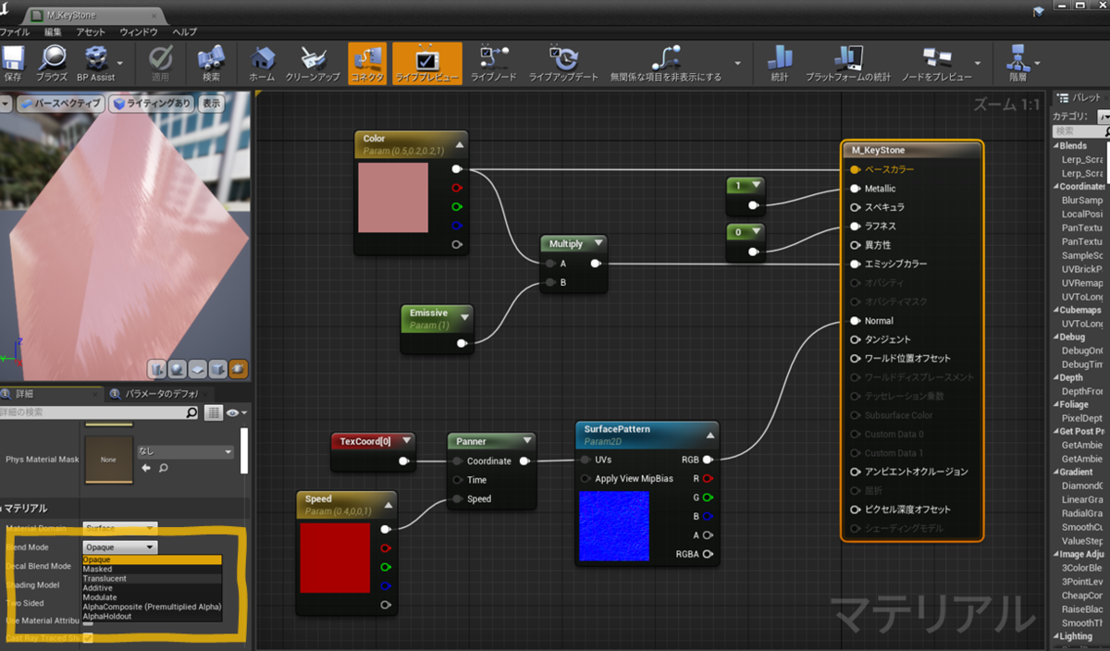Use selected custom mesh preview (teapot icon)
This screenshot has width=1110, height=651.
pos(239,369)
